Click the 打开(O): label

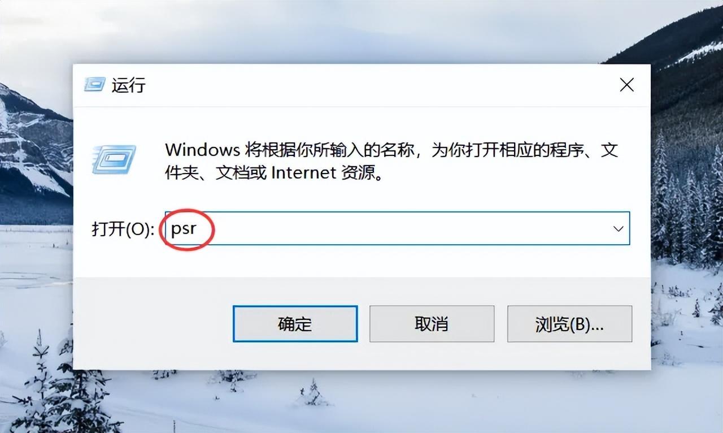pyautogui.click(x=123, y=229)
